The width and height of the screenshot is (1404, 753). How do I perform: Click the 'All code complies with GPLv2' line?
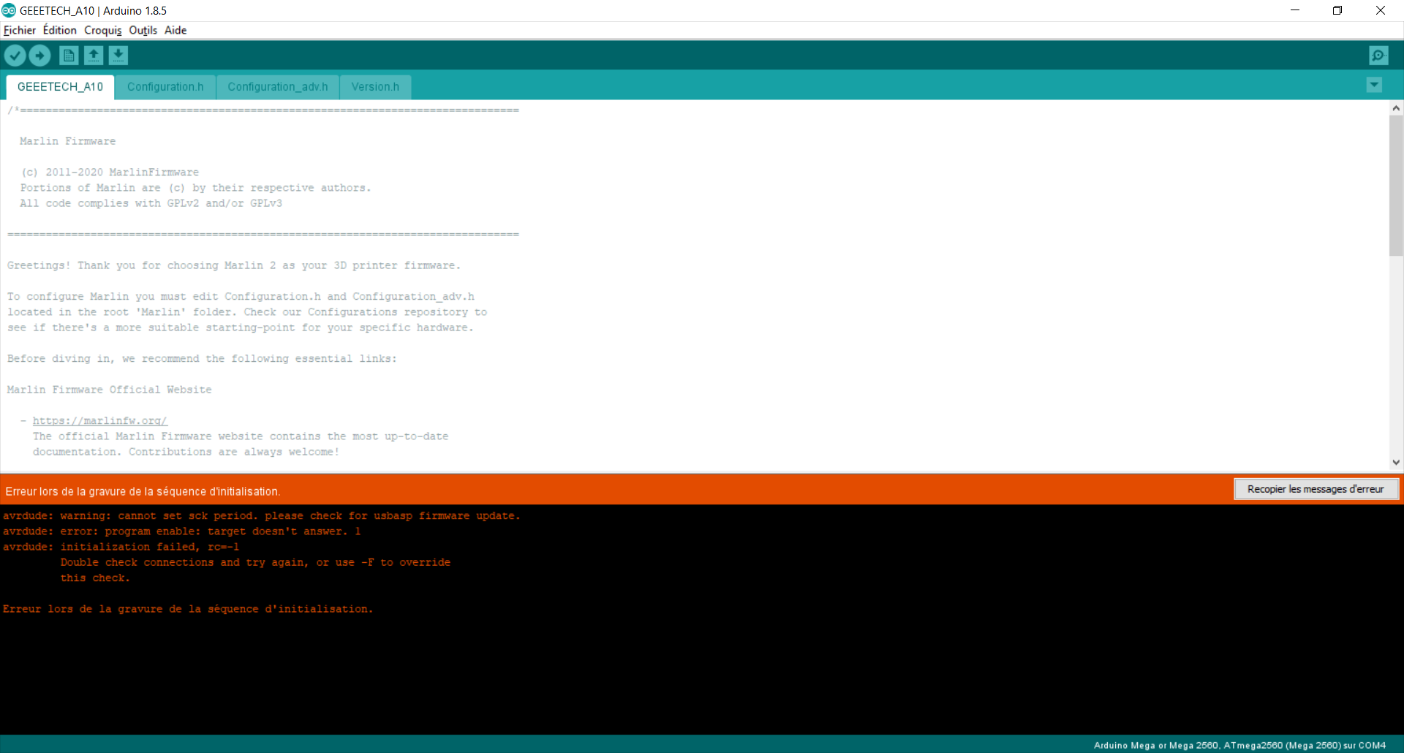click(x=151, y=203)
